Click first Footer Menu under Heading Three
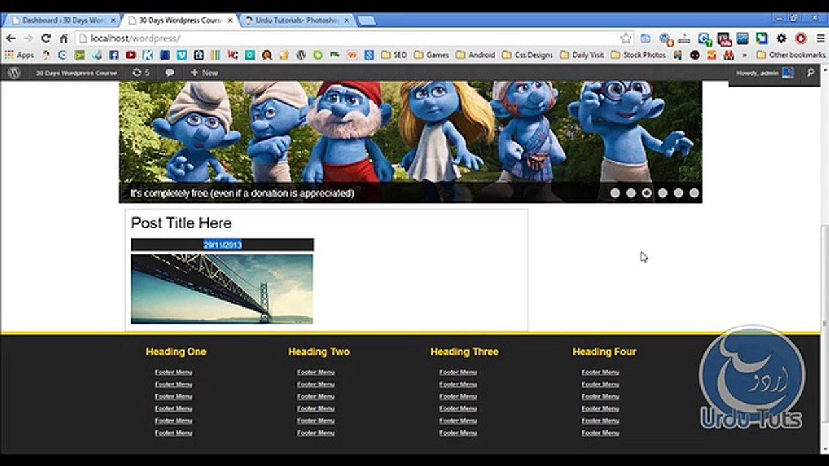This screenshot has width=829, height=466. (x=458, y=372)
